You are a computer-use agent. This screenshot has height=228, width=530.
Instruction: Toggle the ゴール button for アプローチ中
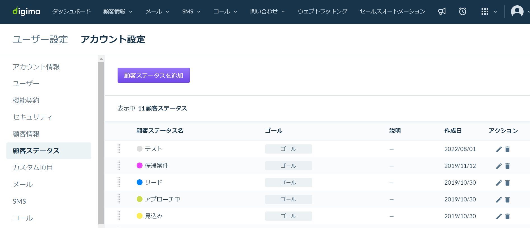[x=289, y=199]
